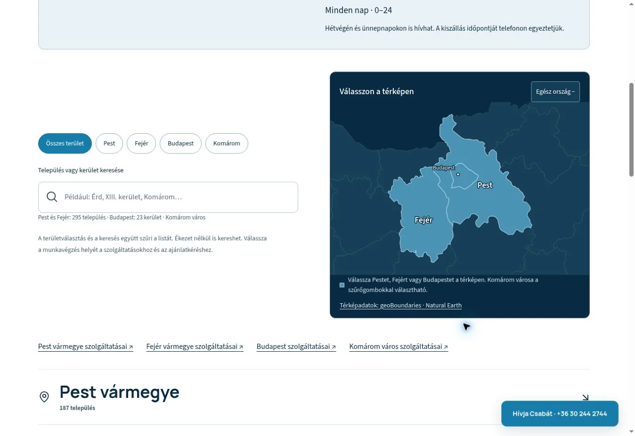Select the Budapest filter chip
Viewport: 635px width, 436px height.
point(180,144)
